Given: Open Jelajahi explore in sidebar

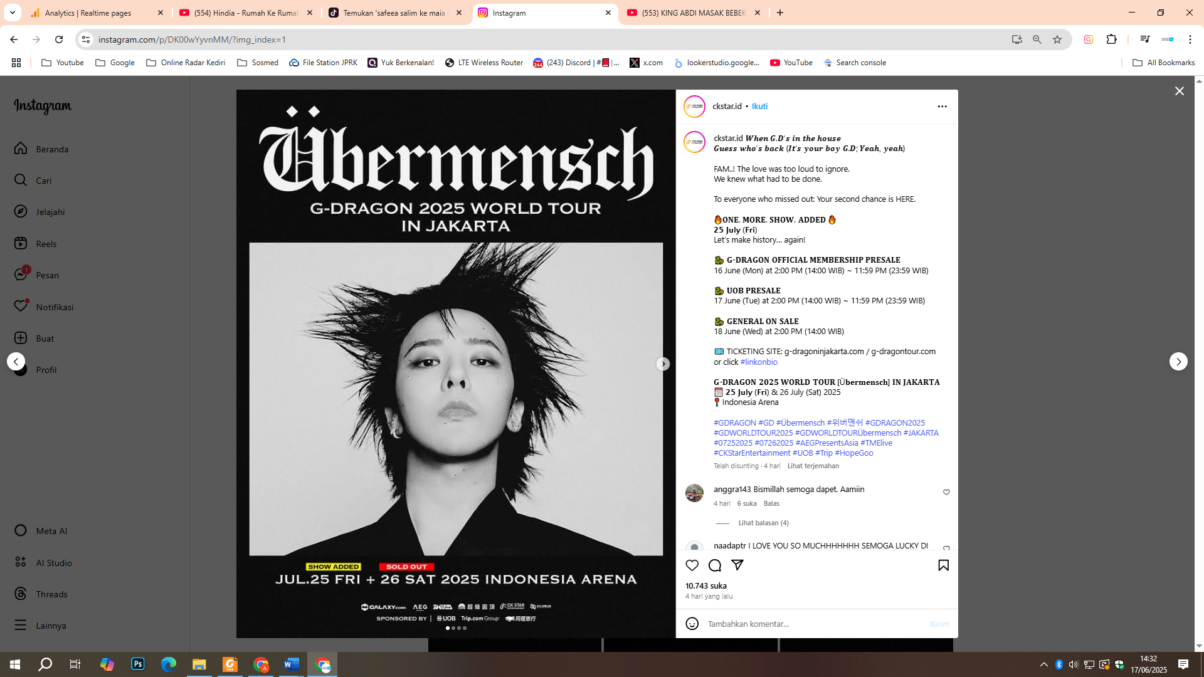Looking at the screenshot, I should (40, 212).
